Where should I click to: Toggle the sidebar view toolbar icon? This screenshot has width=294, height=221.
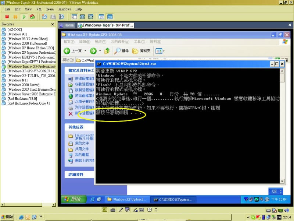(x=74, y=17)
